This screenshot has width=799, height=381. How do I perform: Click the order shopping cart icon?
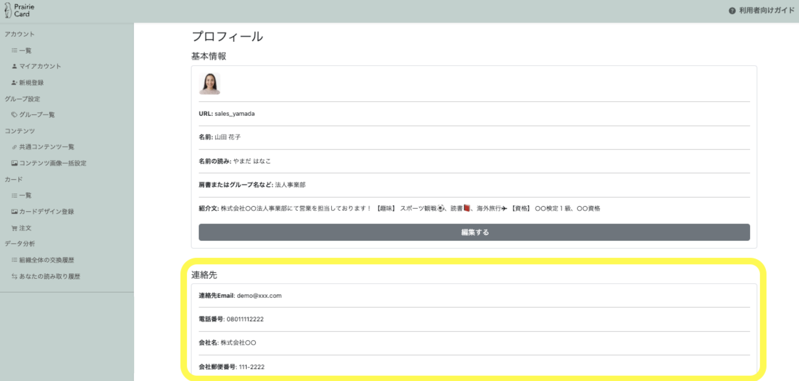[14, 228]
